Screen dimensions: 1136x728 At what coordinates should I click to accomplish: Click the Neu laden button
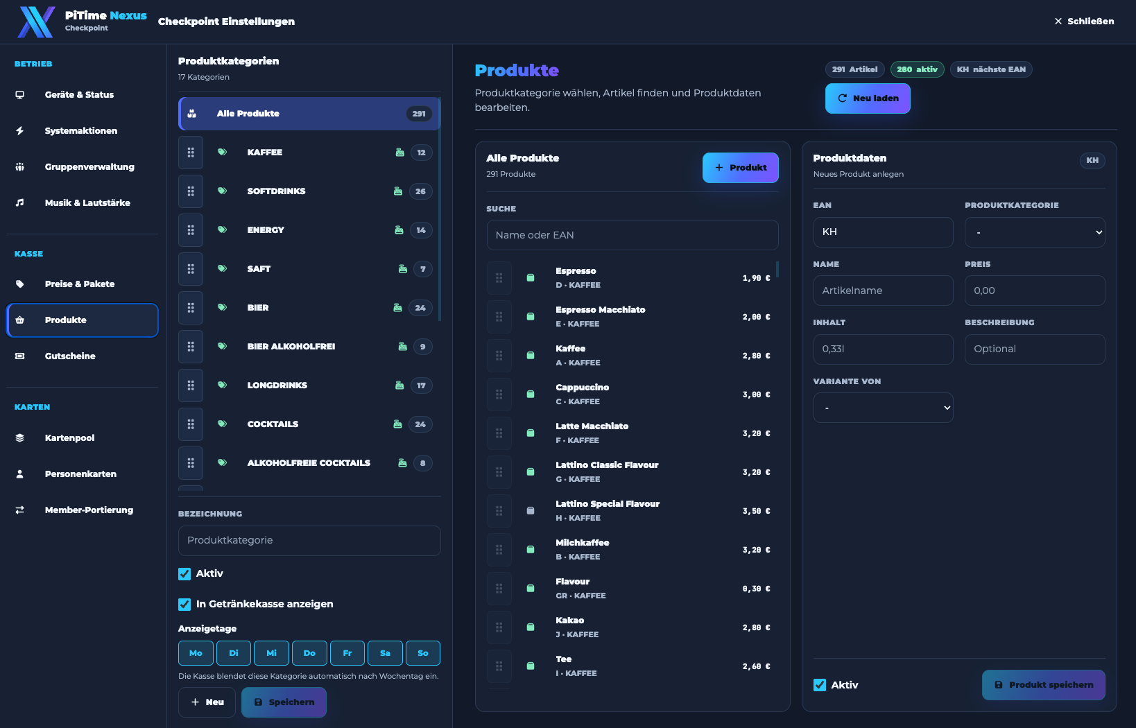click(x=868, y=98)
